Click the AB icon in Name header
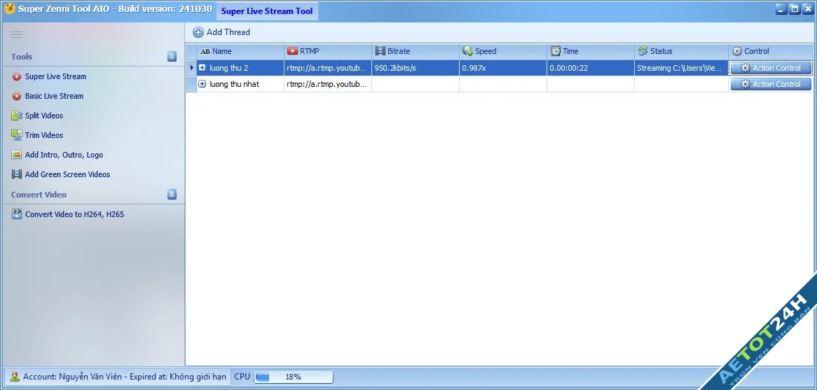Screen dimensions: 817x390 tap(205, 52)
